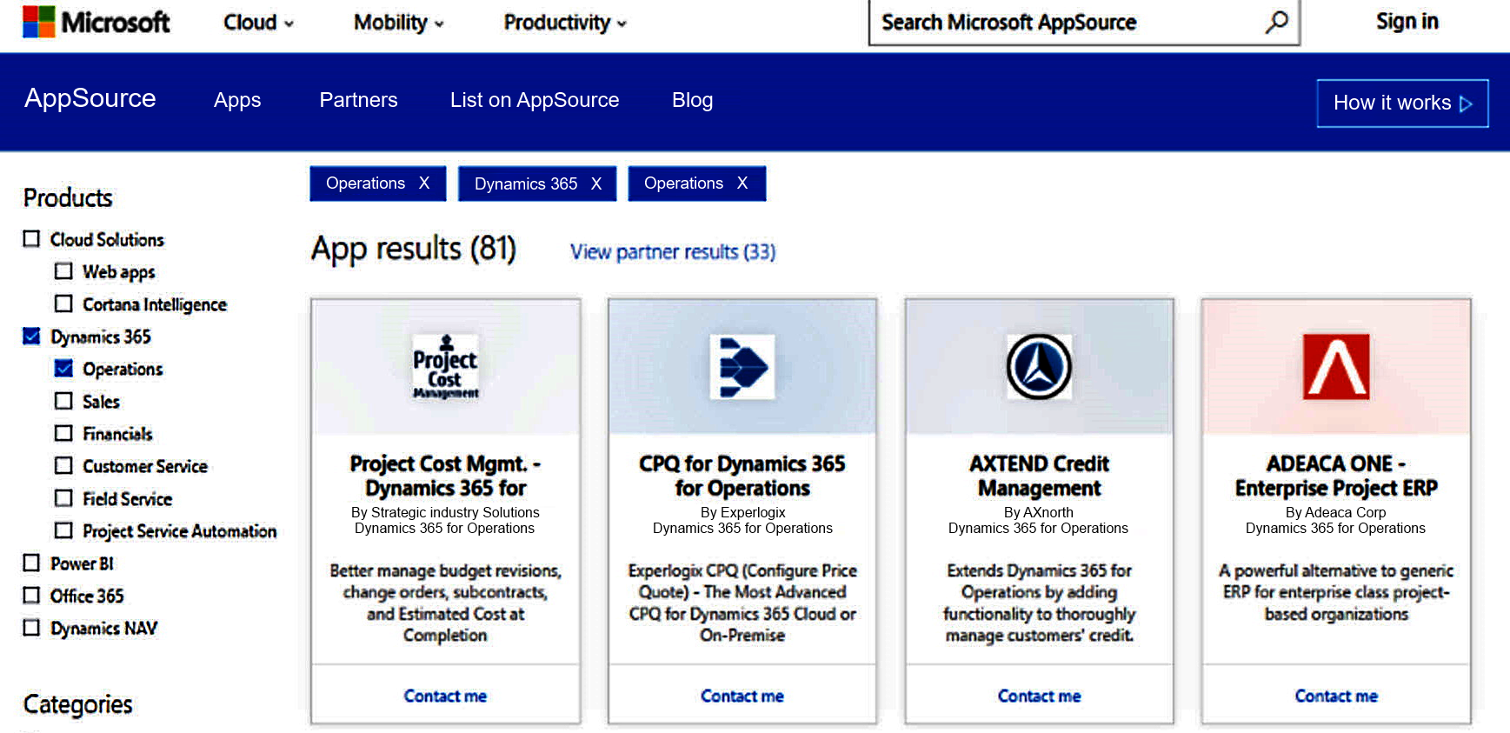Image resolution: width=1510 pixels, height=733 pixels.
Task: Open AXTEND Credit Management title
Action: click(x=1039, y=476)
